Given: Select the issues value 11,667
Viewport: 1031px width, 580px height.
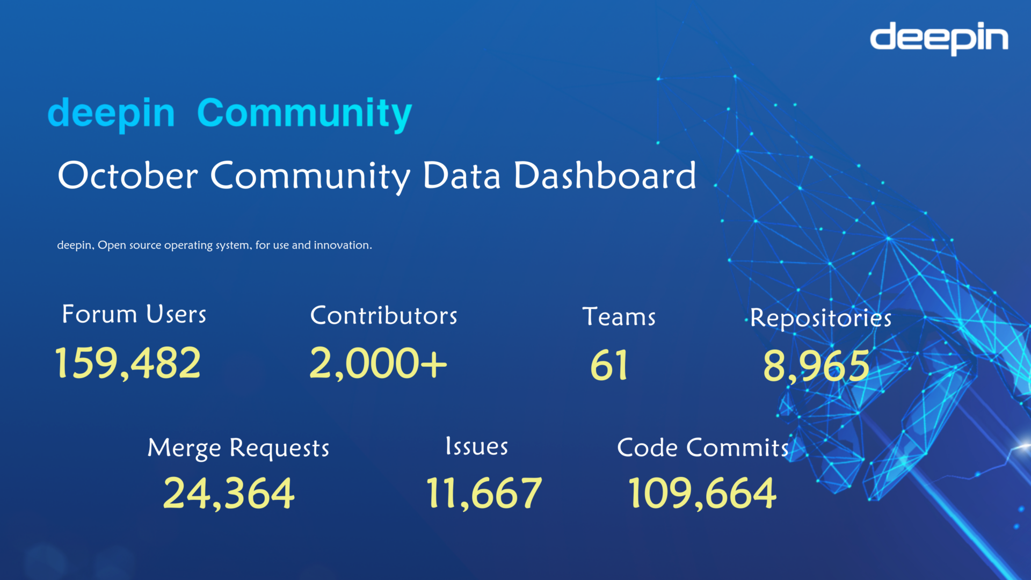Looking at the screenshot, I should (x=484, y=494).
